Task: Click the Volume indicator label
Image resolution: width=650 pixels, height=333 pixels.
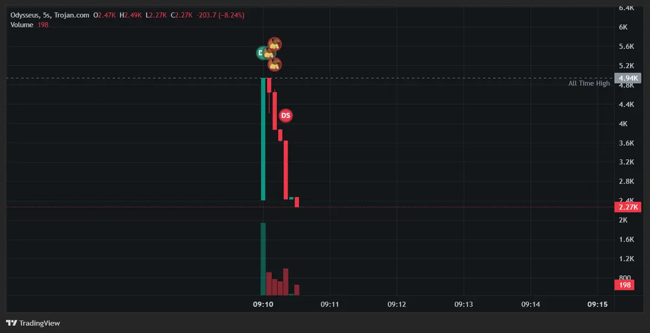Action: [22, 25]
